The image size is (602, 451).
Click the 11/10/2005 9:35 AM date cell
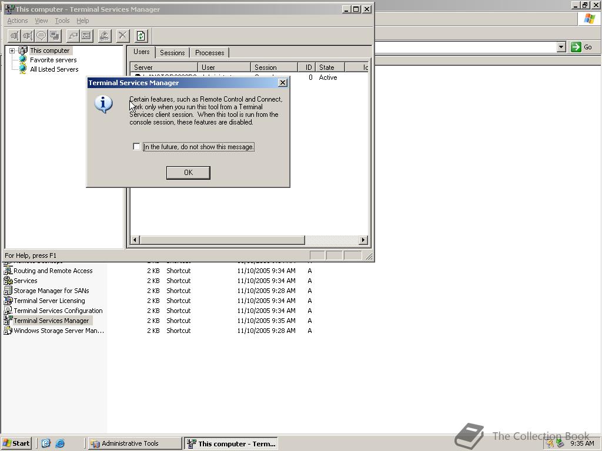click(266, 321)
